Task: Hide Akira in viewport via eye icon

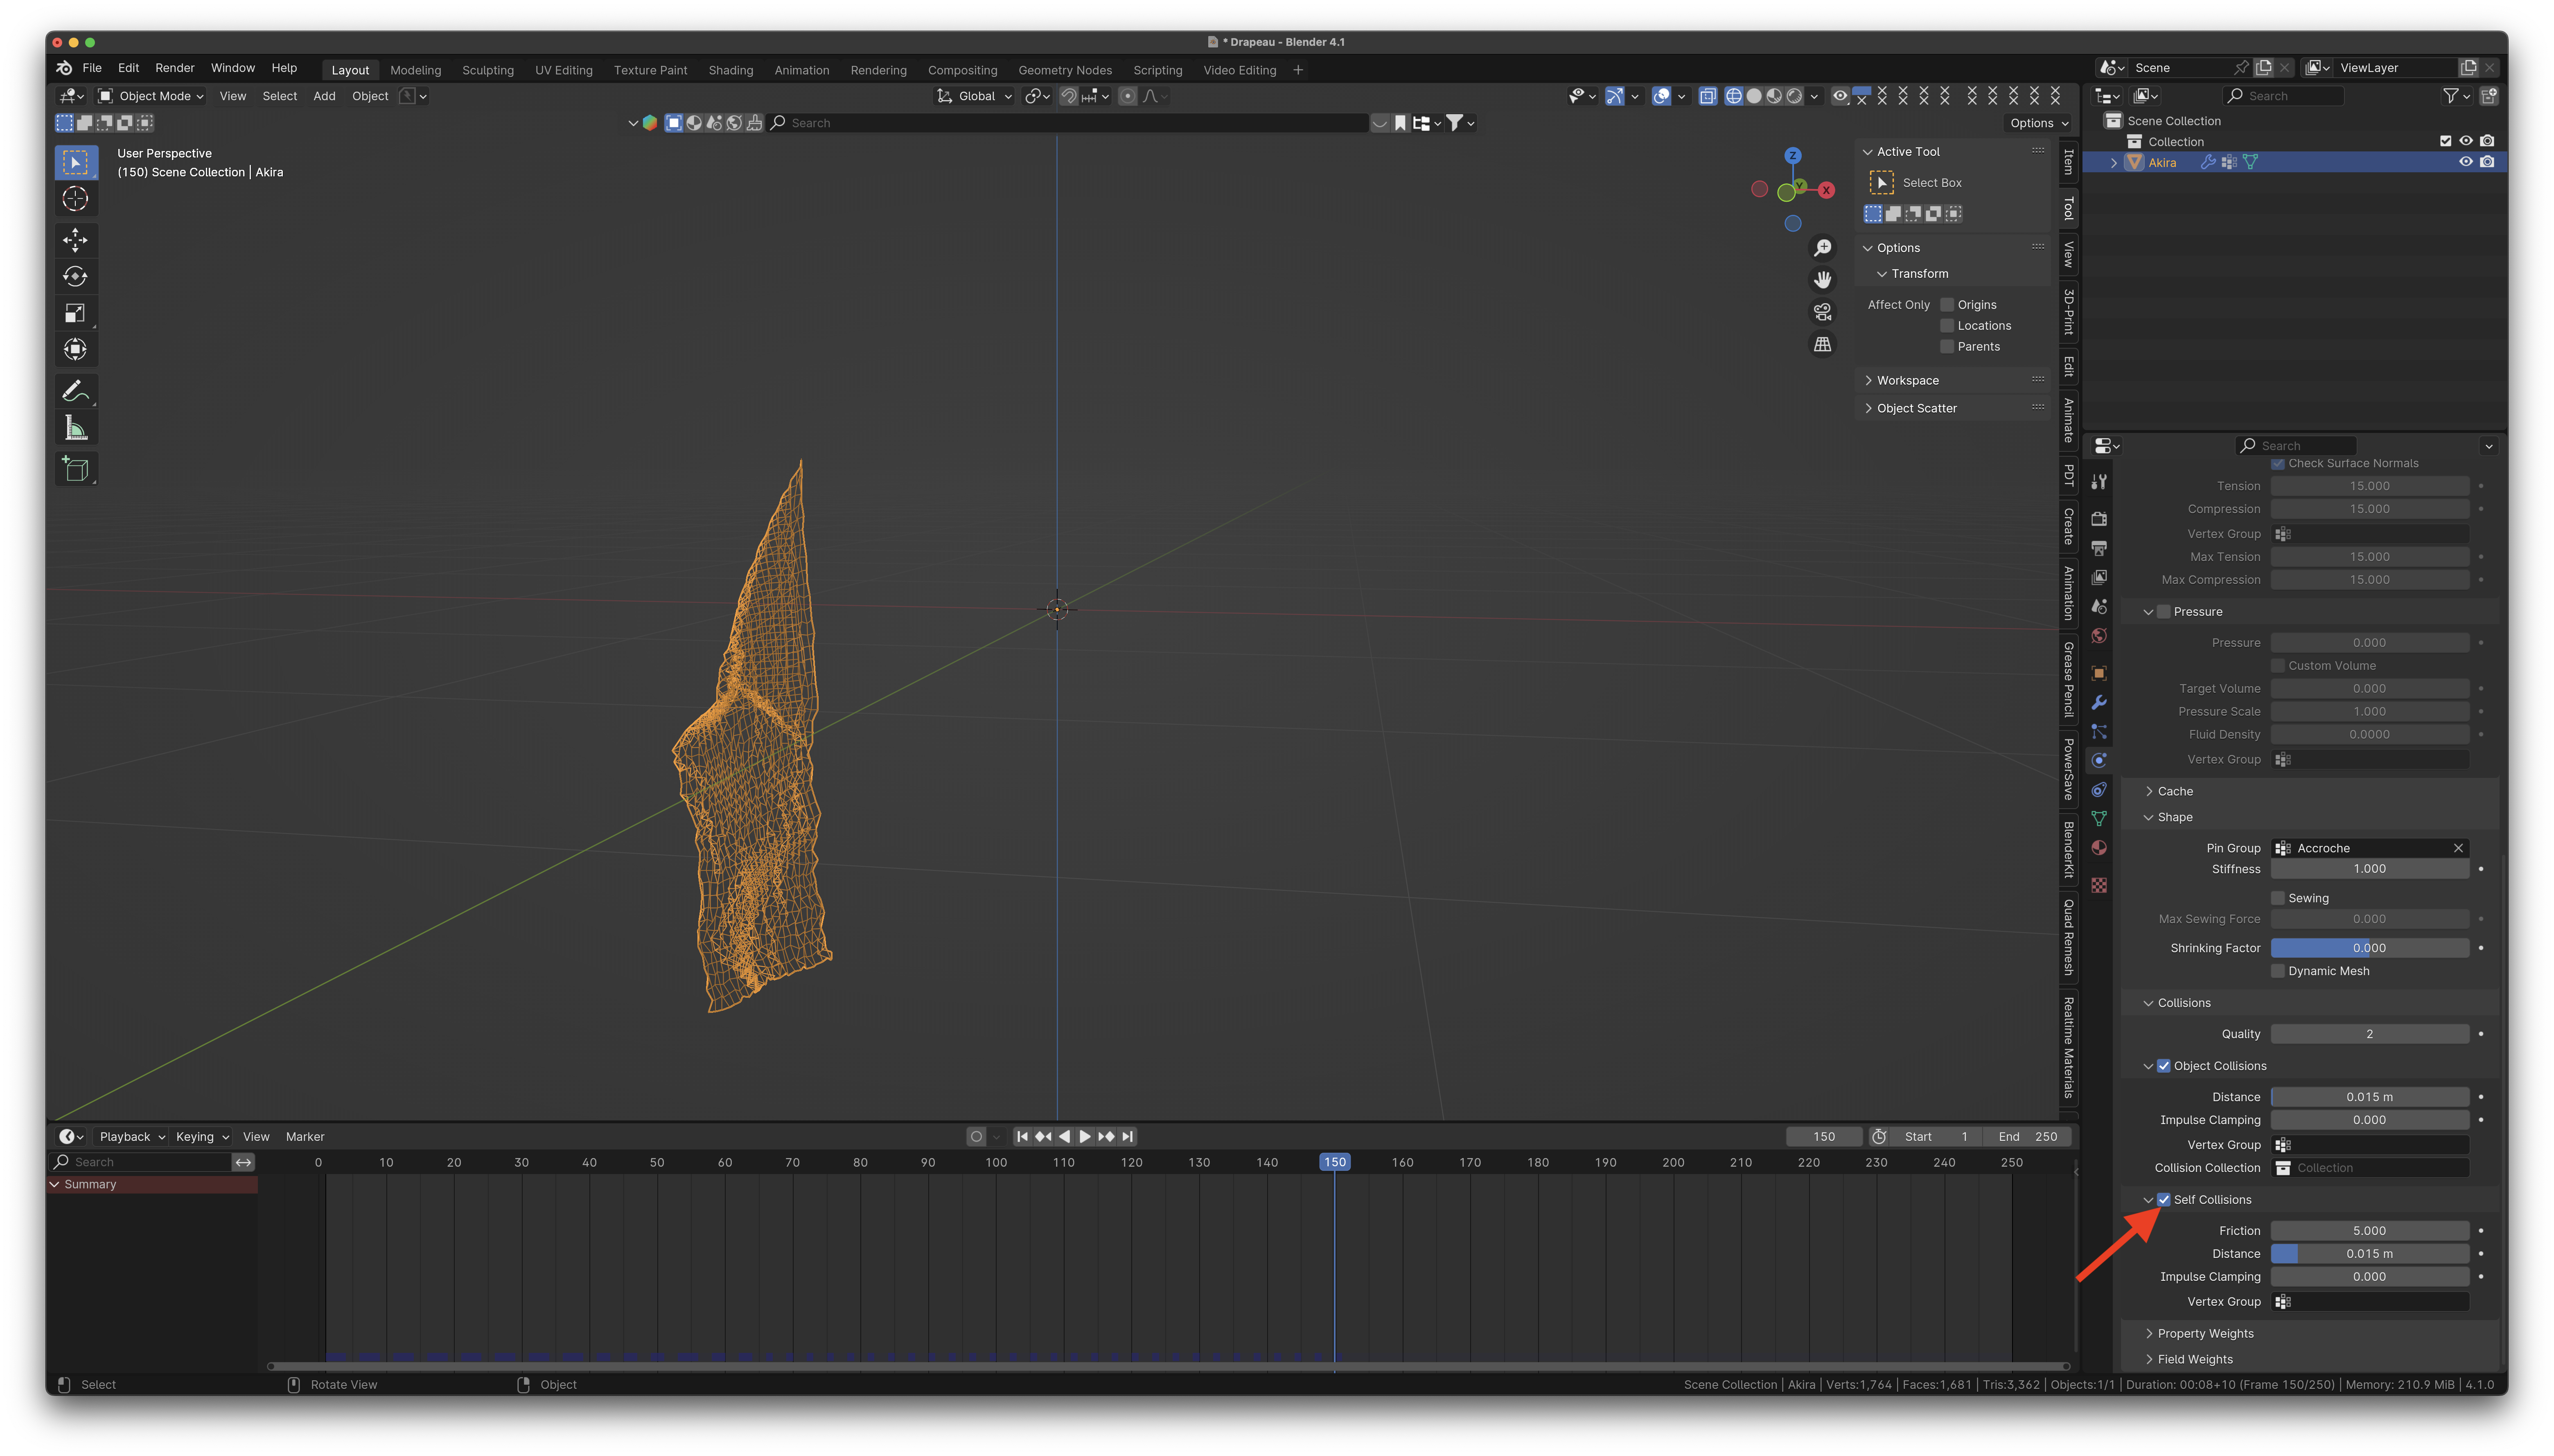Action: click(2466, 162)
